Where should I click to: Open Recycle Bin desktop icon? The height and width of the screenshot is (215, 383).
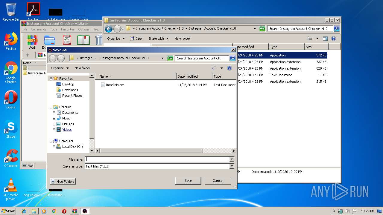pyautogui.click(x=11, y=12)
